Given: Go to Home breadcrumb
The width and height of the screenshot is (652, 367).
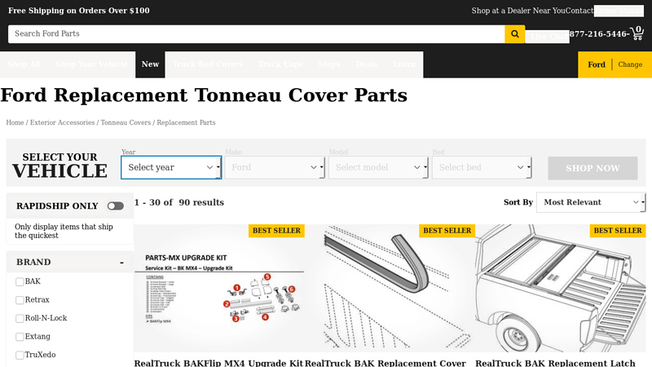Looking at the screenshot, I should (15, 122).
